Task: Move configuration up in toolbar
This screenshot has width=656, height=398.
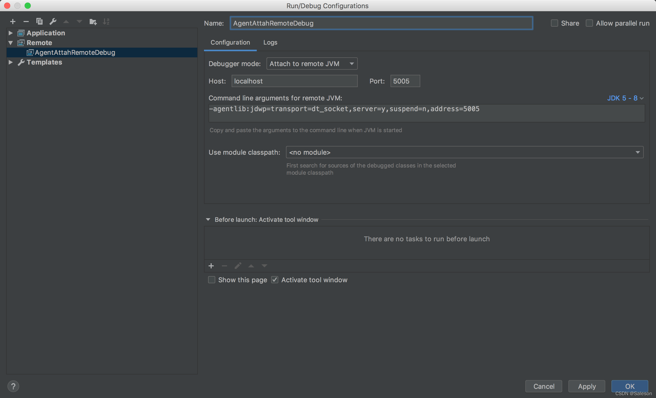Action: coord(66,22)
